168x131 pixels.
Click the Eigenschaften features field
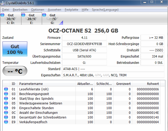pyautogui.click(x=113, y=75)
